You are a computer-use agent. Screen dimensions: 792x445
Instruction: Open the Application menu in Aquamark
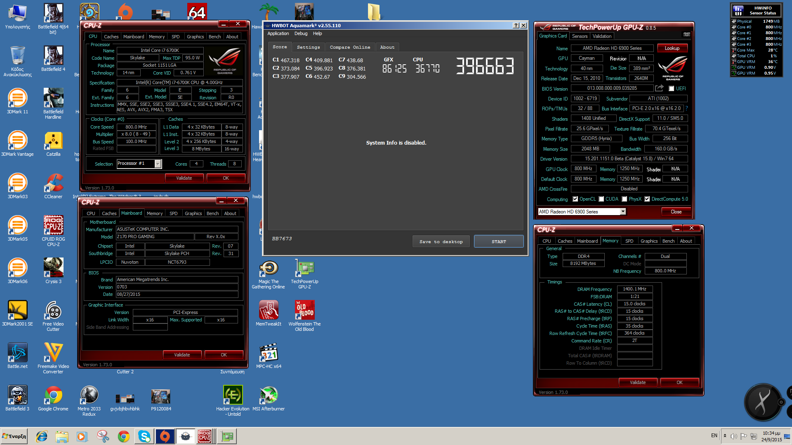click(x=278, y=34)
